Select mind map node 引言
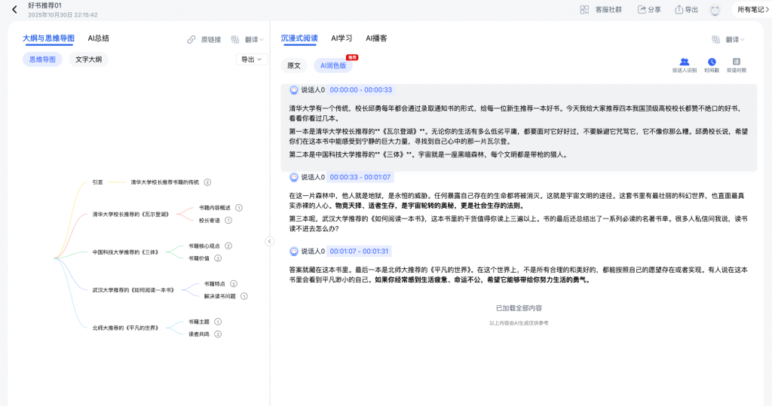The image size is (772, 406). pos(97,182)
